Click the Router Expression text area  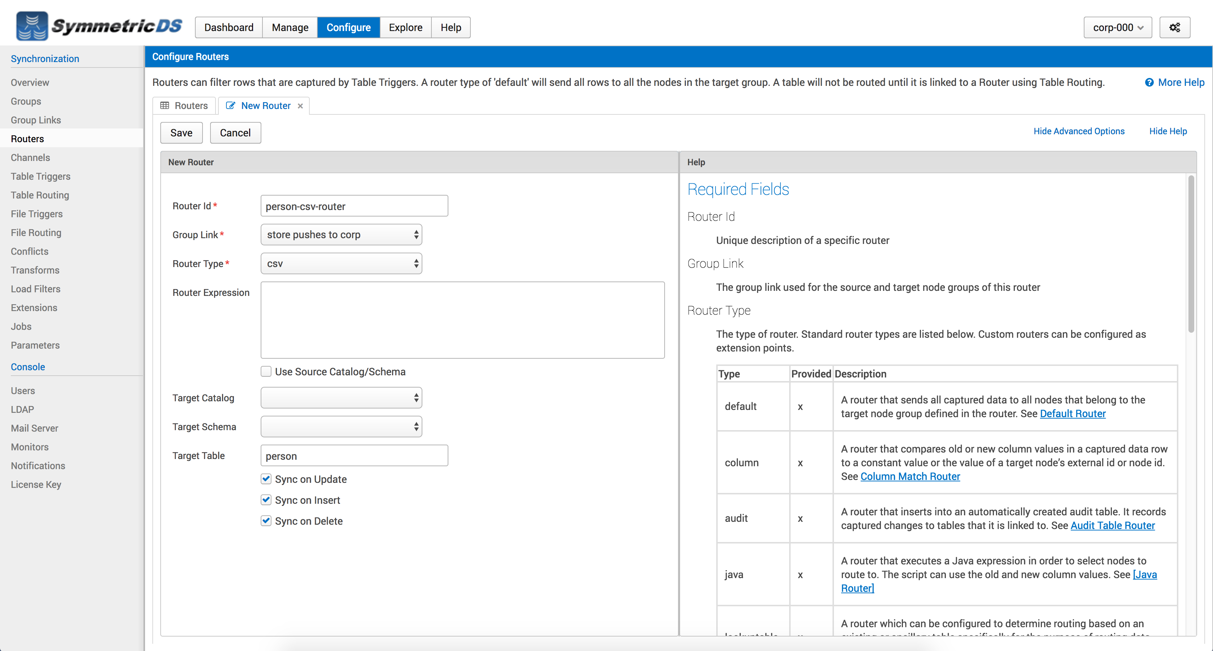click(x=462, y=320)
